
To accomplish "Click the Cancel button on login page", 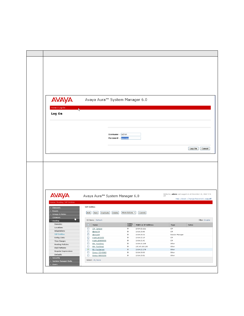I will coord(205,148).
